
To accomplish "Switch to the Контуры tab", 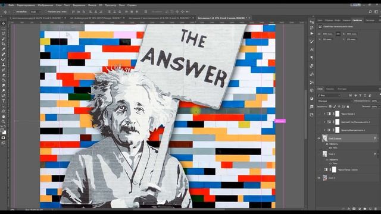I will pos(342,89).
